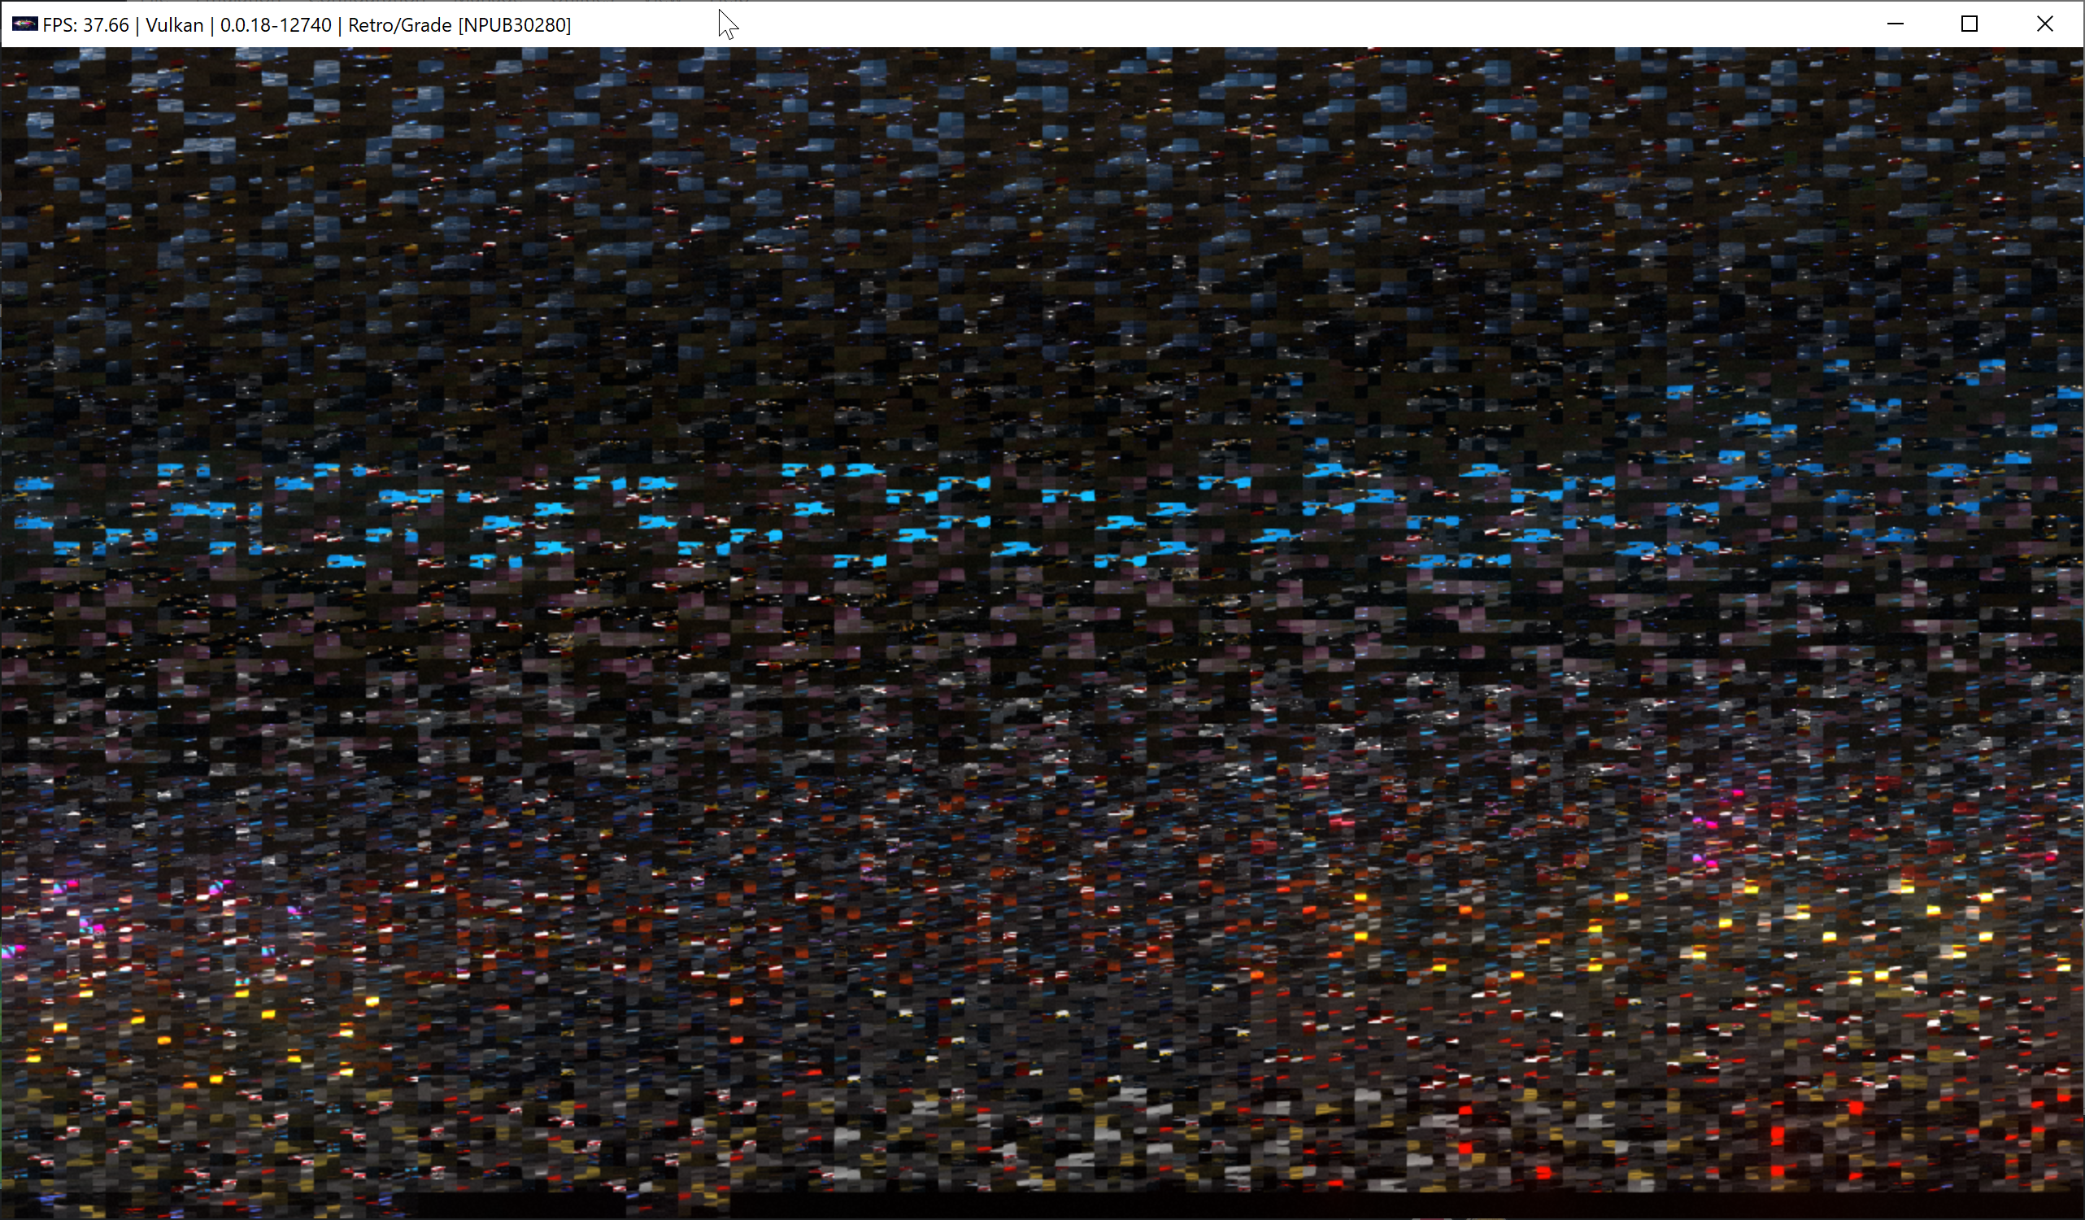Close the Retro/Grade game window
This screenshot has width=2085, height=1220.
2044,24
